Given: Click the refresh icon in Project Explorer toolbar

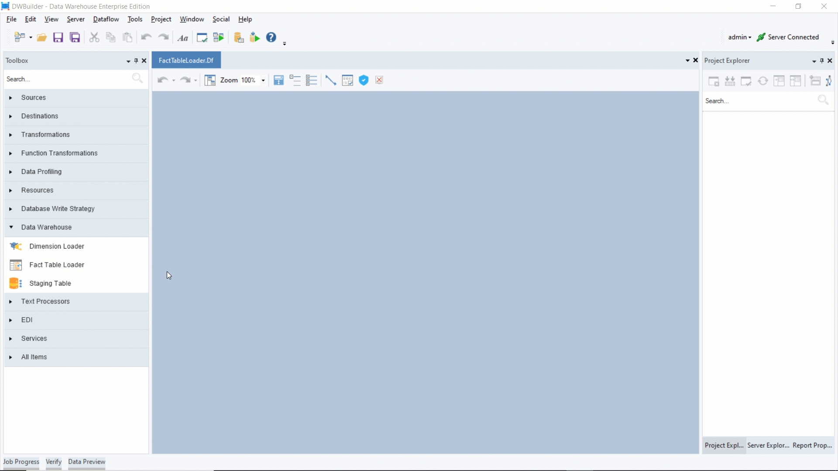Looking at the screenshot, I should point(762,81).
